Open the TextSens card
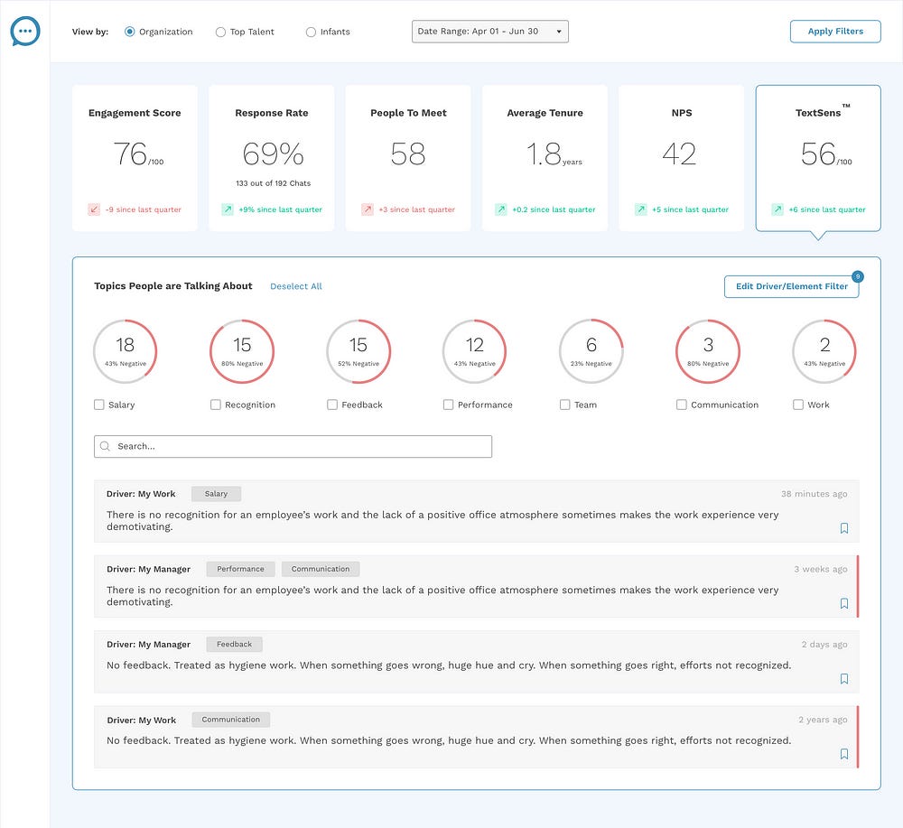Image resolution: width=903 pixels, height=828 pixels. pyautogui.click(x=818, y=158)
